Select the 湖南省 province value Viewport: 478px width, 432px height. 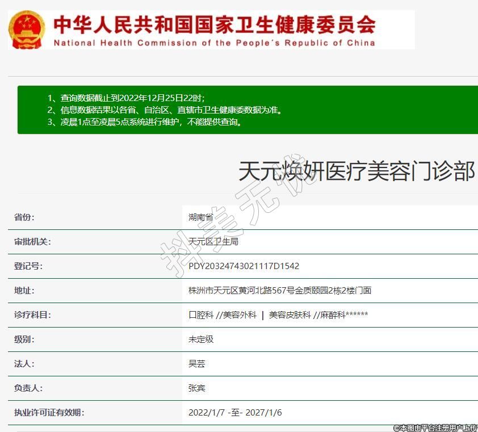pos(201,217)
